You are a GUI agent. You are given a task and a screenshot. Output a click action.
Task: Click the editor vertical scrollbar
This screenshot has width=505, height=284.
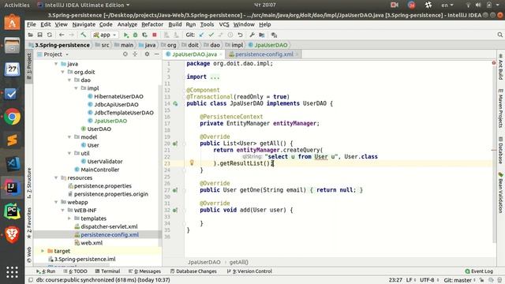click(x=494, y=155)
